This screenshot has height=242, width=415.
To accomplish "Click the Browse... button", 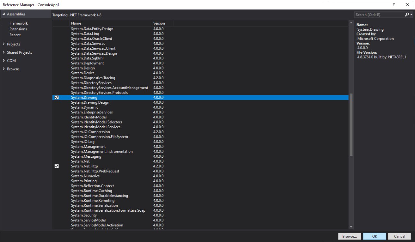I will pos(350,236).
